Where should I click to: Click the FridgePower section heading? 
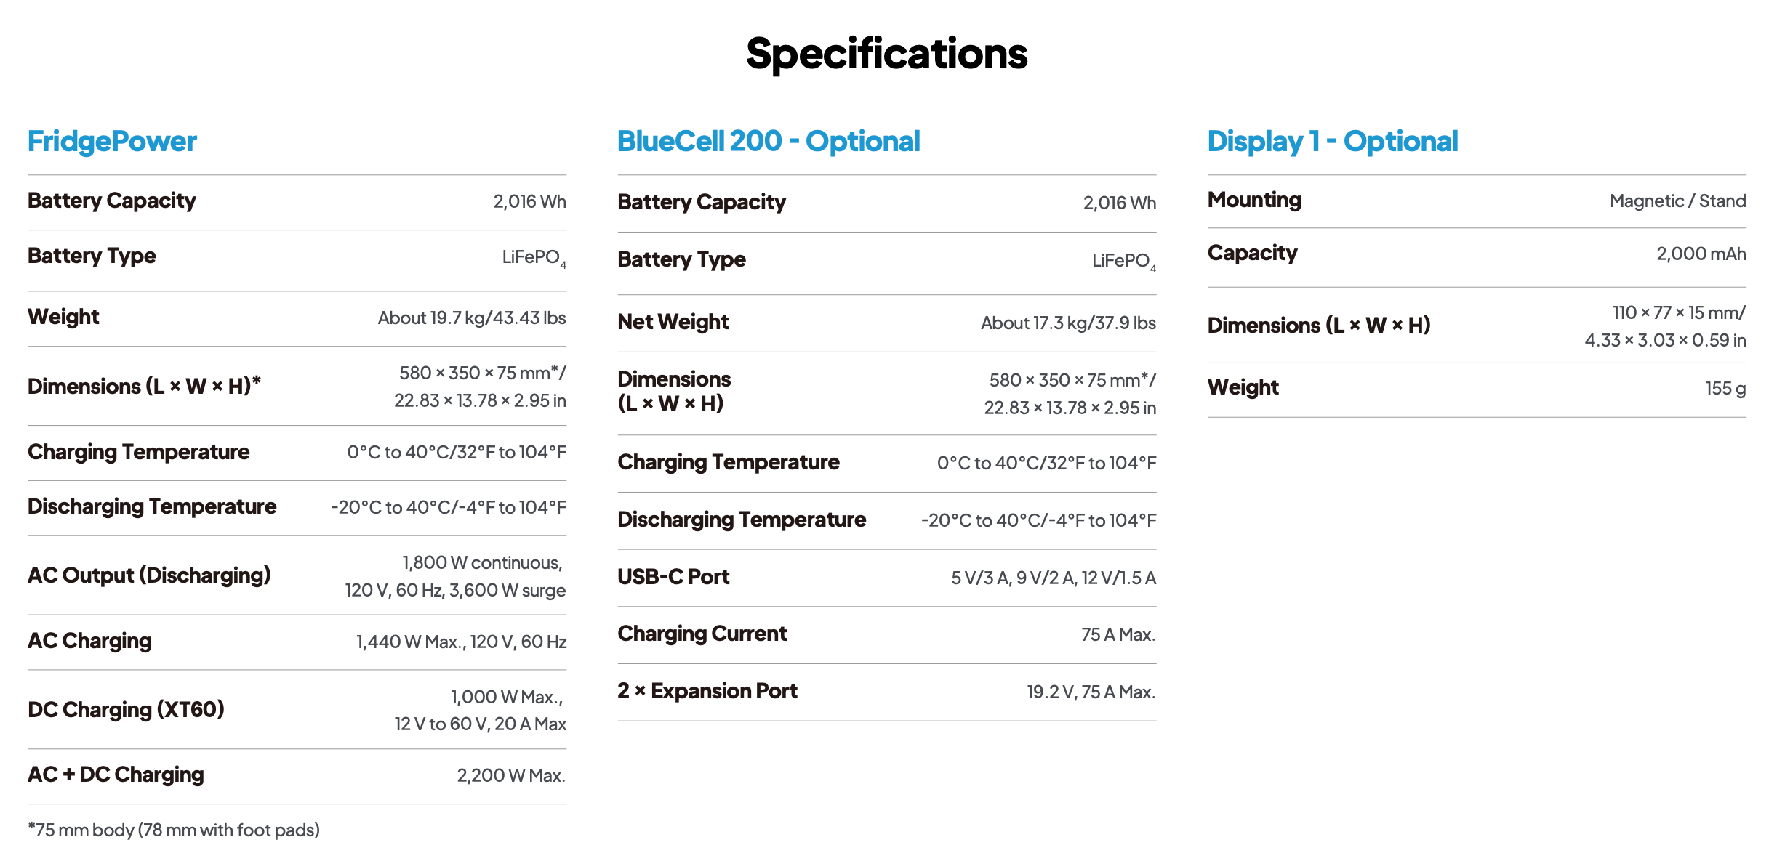112,141
